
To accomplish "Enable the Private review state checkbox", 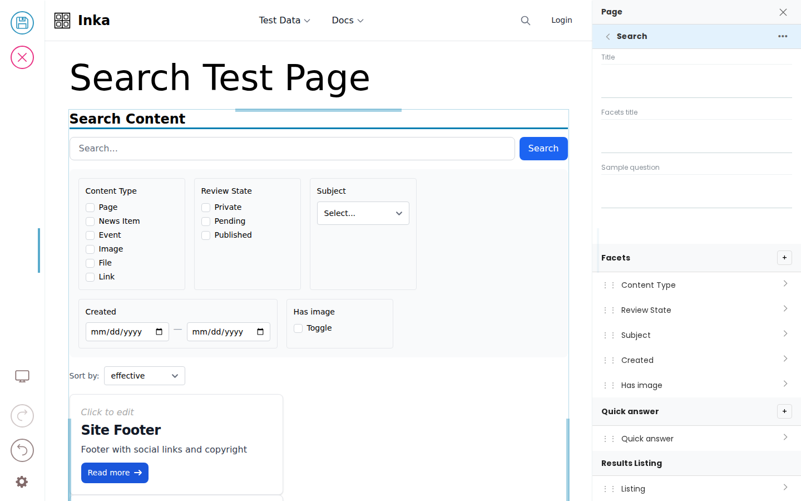I will [x=206, y=208].
